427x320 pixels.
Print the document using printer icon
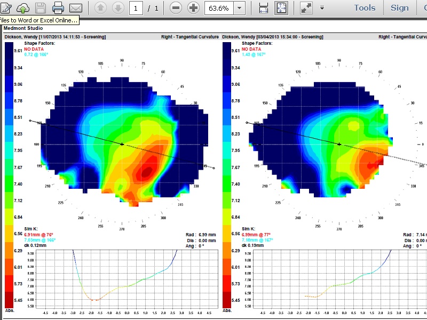[x=58, y=8]
